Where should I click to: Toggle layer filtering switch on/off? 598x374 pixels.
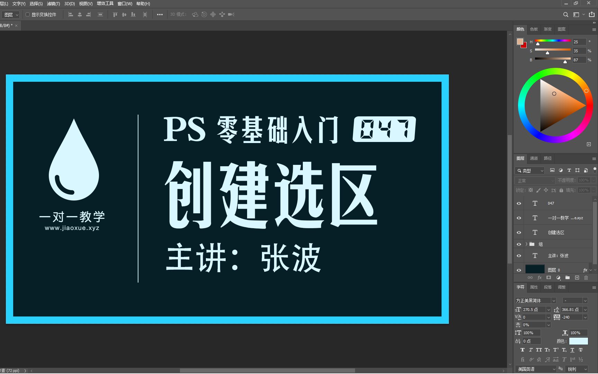coord(595,170)
